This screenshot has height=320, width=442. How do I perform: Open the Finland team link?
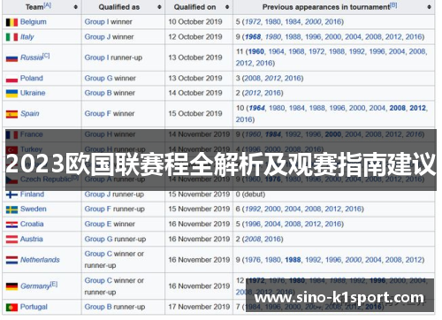coord(32,194)
